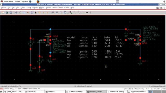The height and width of the screenshot is (93, 166).
Task: Click the 'Fnmos' table entry
Action: 83,43
